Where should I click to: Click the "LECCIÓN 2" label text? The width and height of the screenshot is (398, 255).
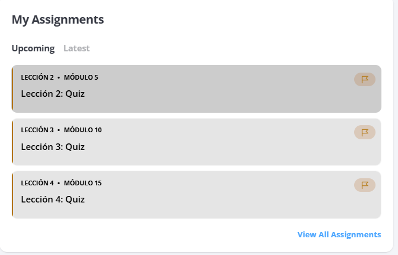(x=37, y=77)
